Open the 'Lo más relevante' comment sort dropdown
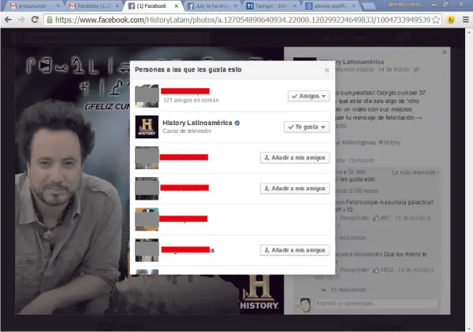Screen dimensions: 473x332 pyautogui.click(x=415, y=172)
